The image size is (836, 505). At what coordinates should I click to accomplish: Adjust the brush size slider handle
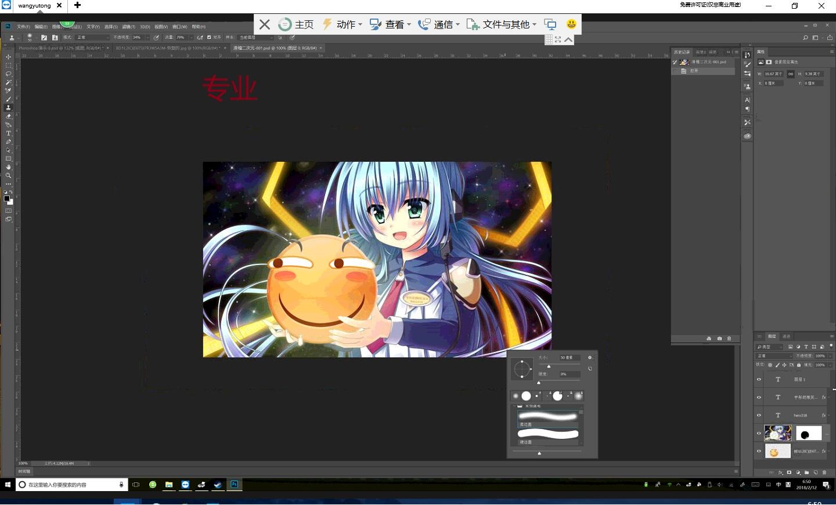tap(549, 366)
